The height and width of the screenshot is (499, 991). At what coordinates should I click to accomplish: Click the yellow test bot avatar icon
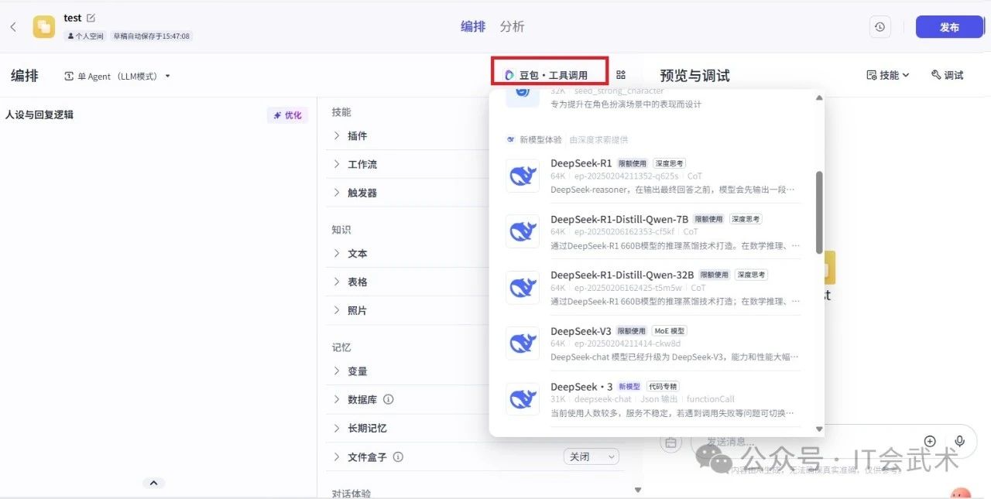pos(44,27)
